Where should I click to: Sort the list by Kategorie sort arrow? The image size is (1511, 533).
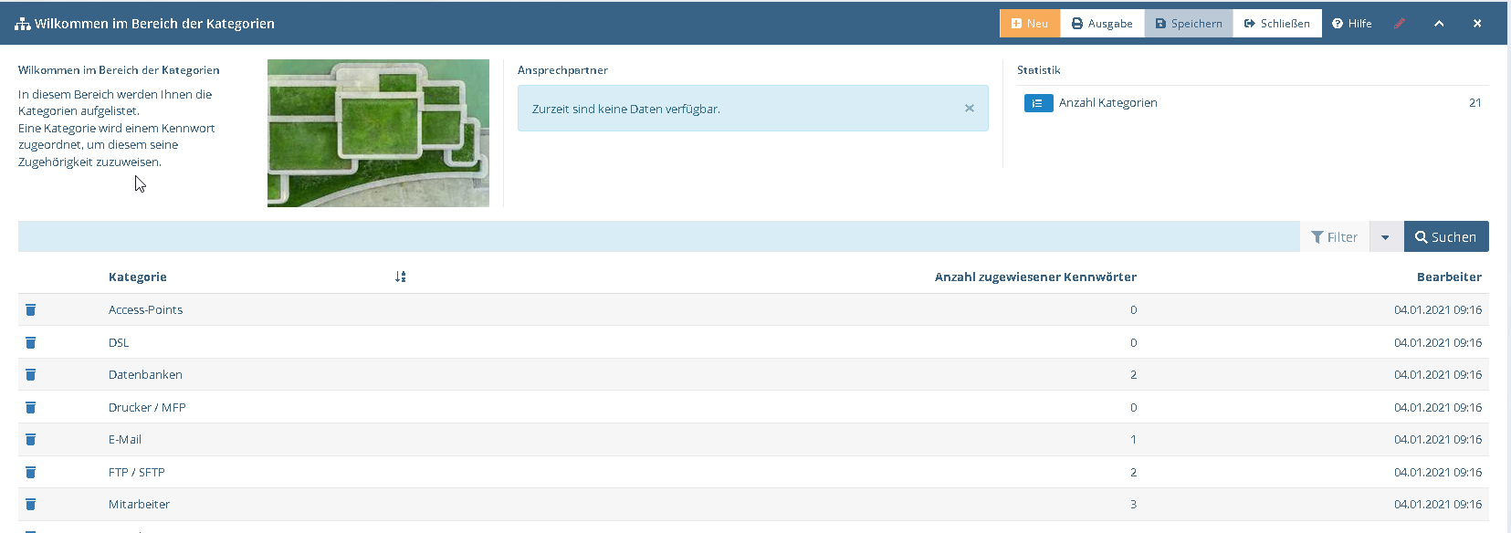pos(400,277)
